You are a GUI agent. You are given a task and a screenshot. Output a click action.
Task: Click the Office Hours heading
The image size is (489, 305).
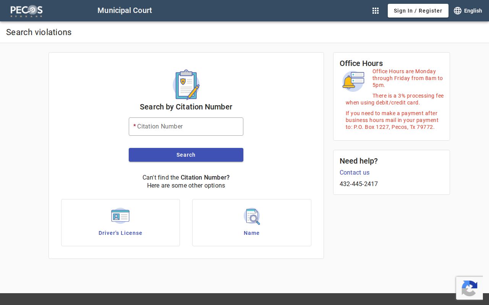tap(361, 63)
